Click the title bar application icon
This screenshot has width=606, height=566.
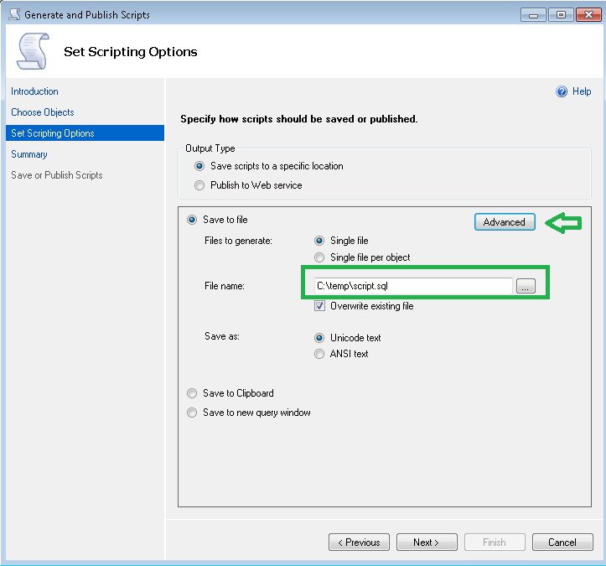[x=12, y=14]
